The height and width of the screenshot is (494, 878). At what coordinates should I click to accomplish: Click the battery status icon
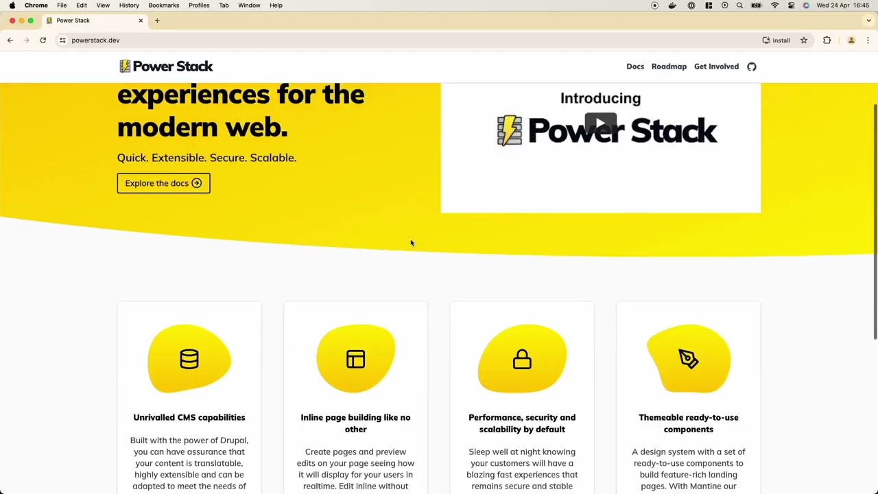click(757, 5)
